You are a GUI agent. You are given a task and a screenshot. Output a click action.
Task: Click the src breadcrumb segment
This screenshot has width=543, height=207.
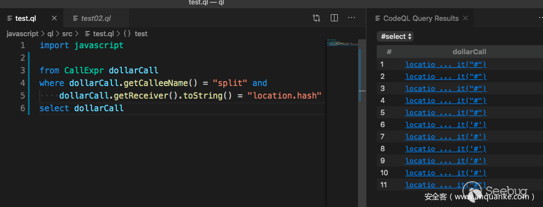pos(67,34)
